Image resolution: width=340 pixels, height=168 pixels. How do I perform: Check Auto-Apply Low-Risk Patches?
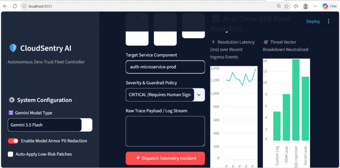pos(11,154)
